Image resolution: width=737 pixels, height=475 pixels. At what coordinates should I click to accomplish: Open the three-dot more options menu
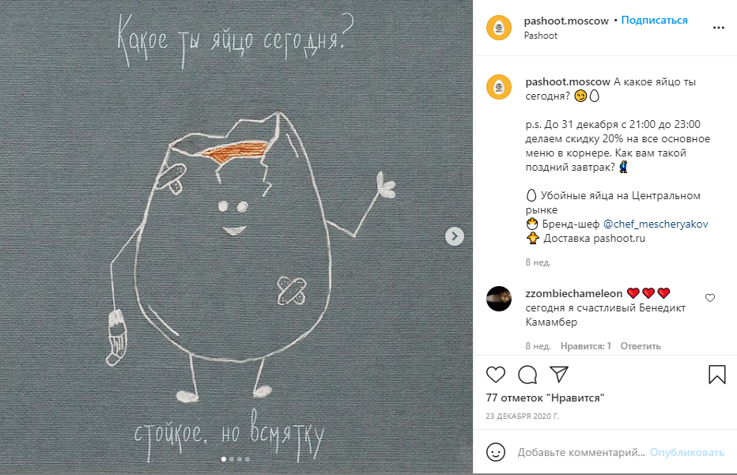(718, 28)
